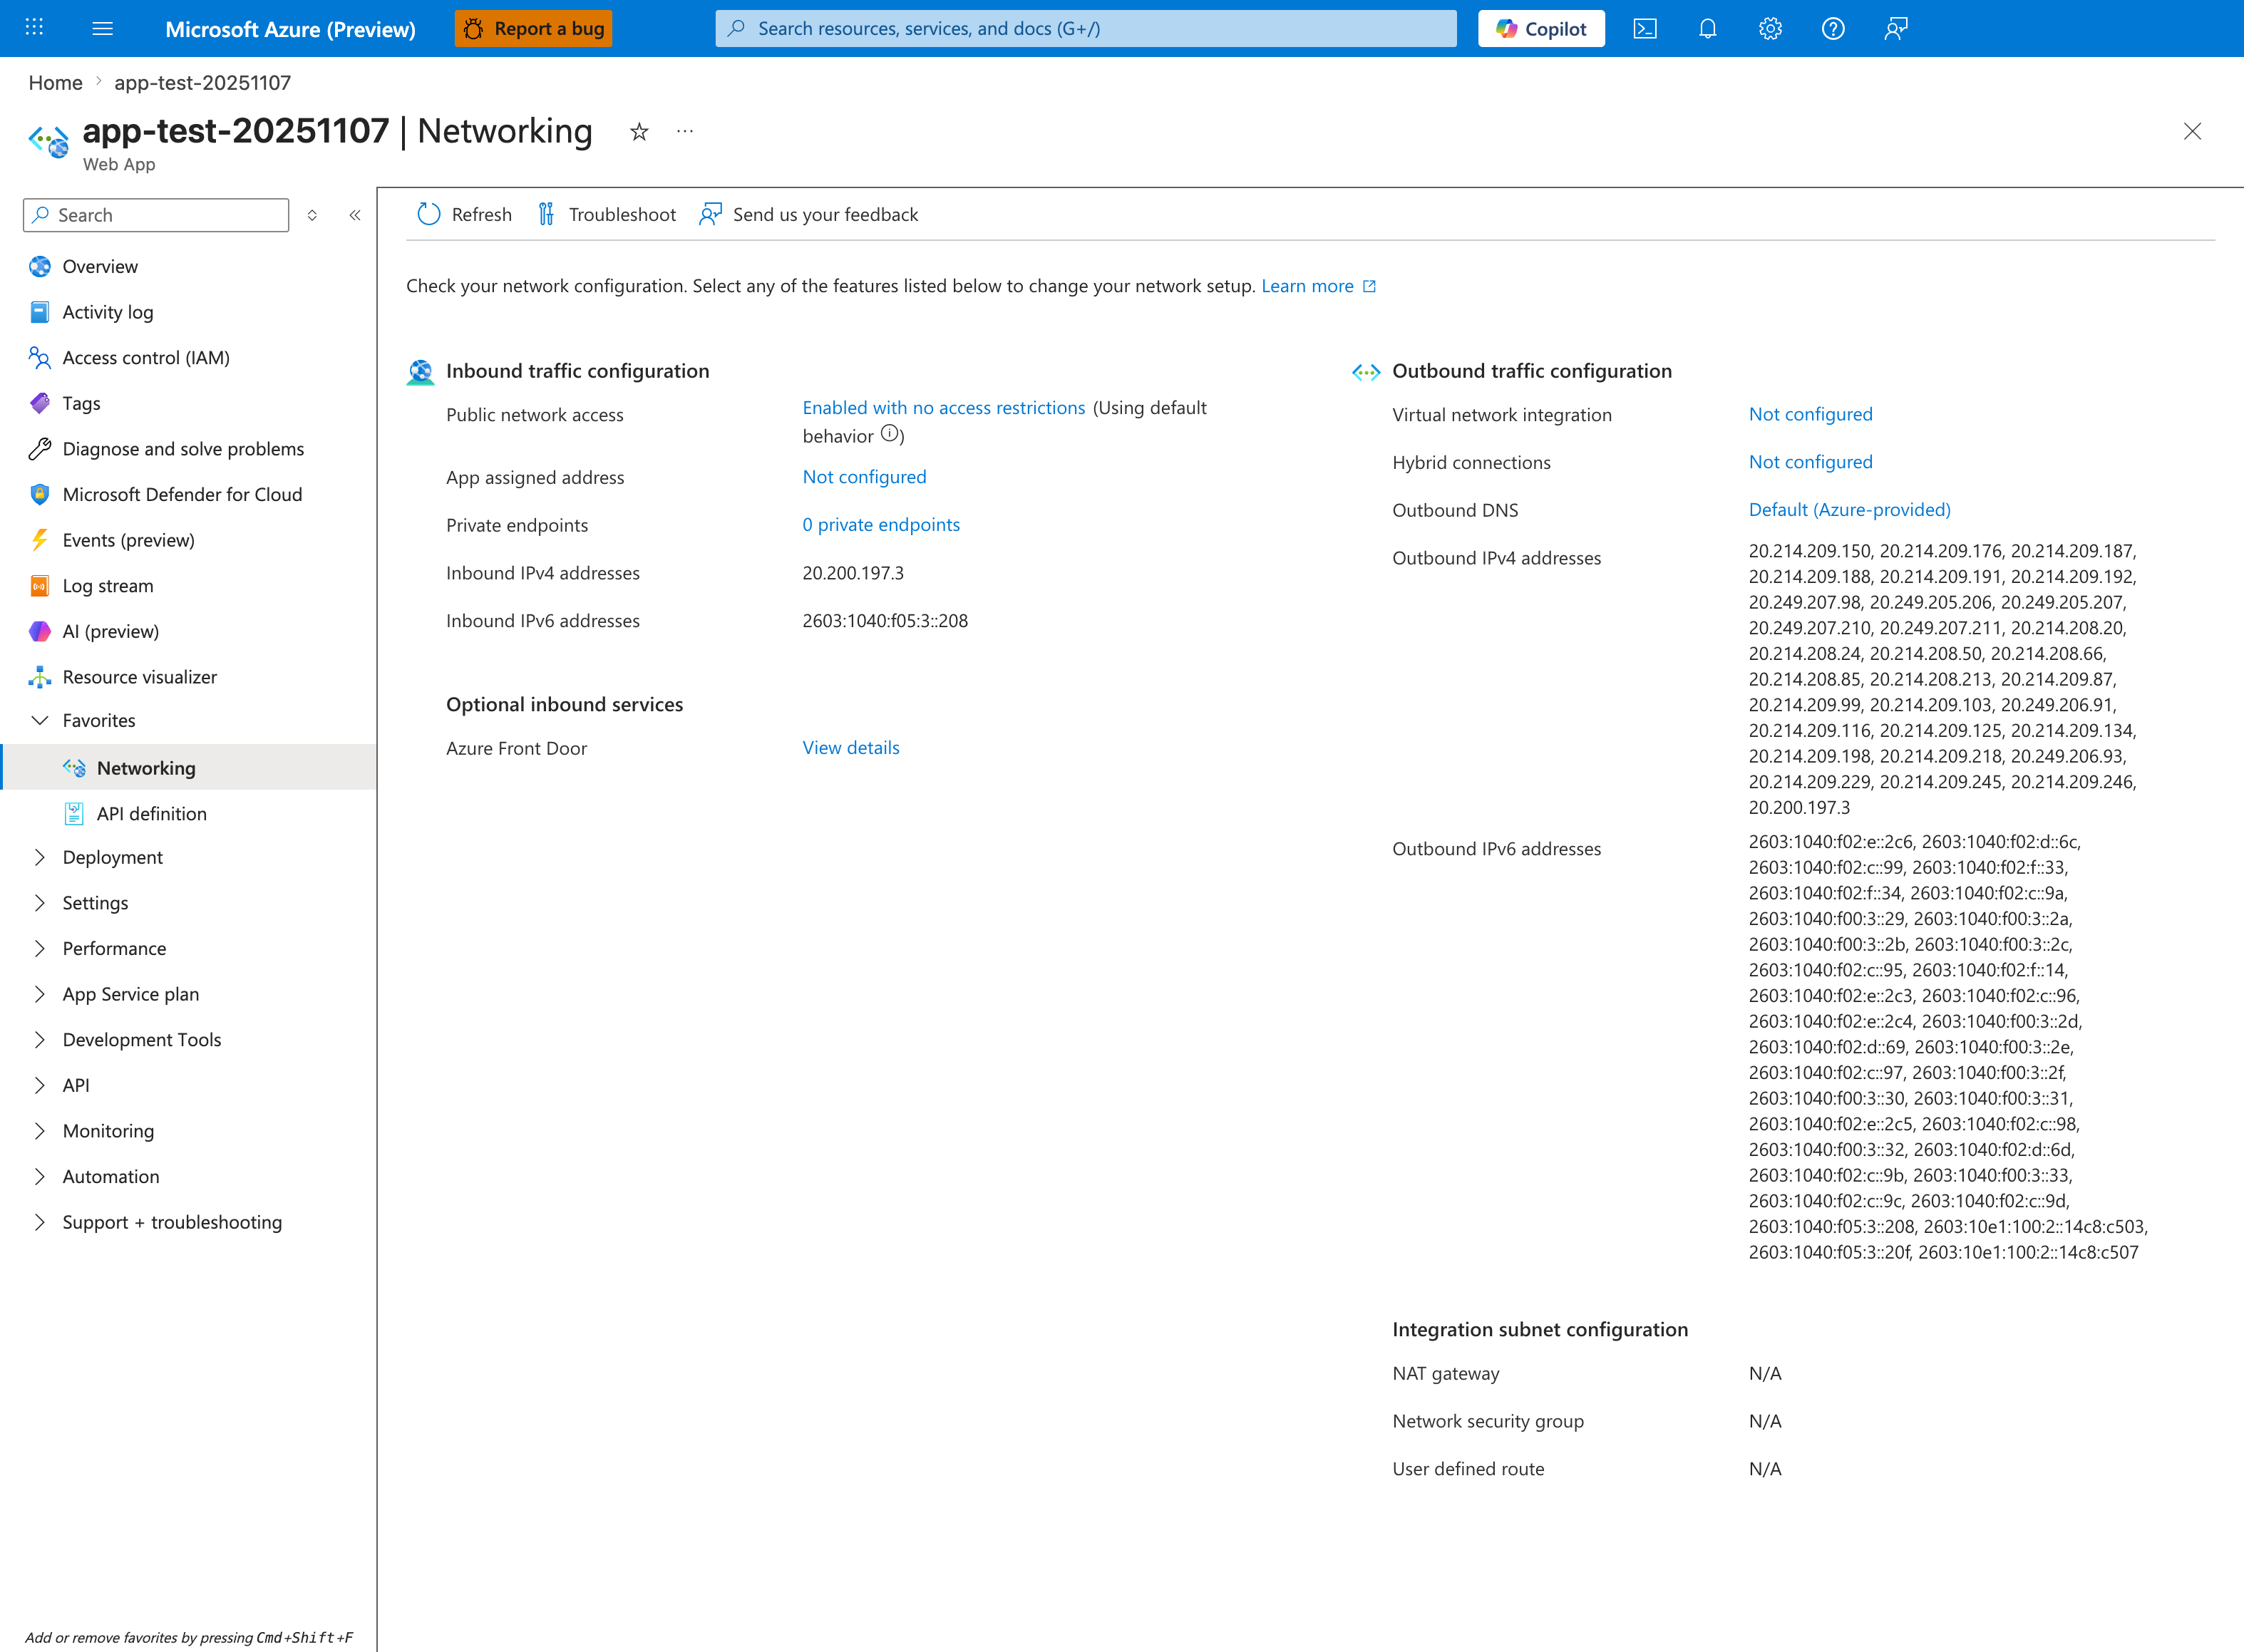This screenshot has height=1652, width=2244.
Task: Click the Inbound traffic configuration icon
Action: click(421, 372)
